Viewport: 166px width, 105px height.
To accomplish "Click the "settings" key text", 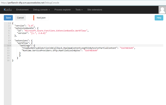I will [25, 45].
